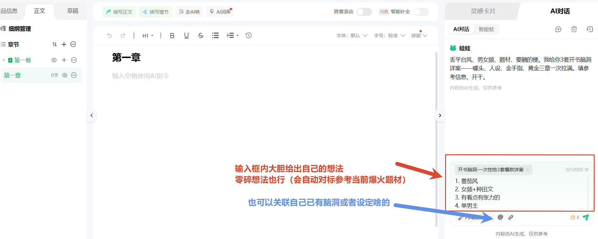The width and height of the screenshot is (598, 239).
Task: Collapse the left sidebar with the arrow handle
Action: [x=92, y=115]
